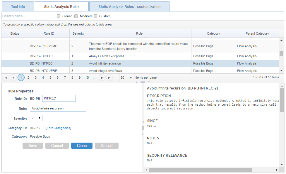
Task: Go to the next page of rules
Action: coord(102,78)
